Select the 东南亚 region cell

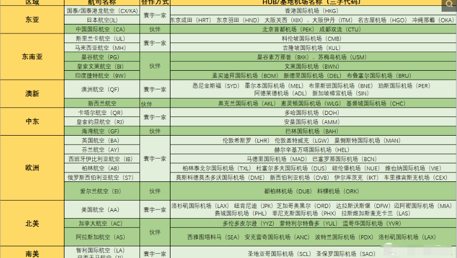point(32,56)
